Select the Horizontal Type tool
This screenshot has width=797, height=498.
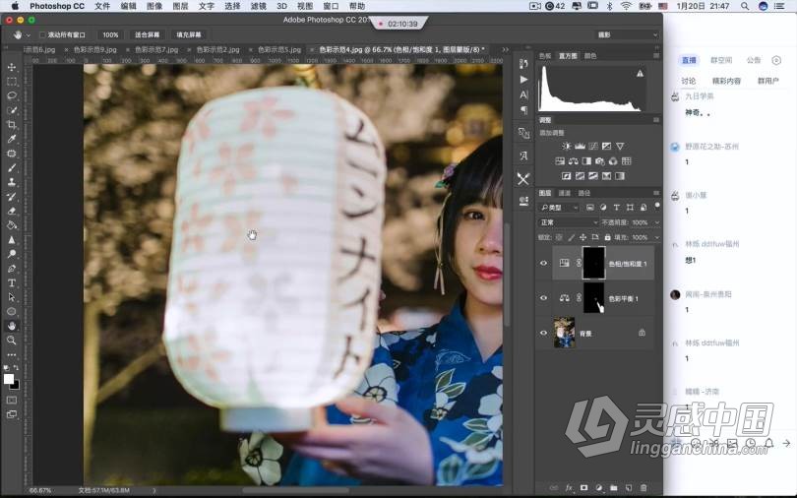(x=11, y=283)
